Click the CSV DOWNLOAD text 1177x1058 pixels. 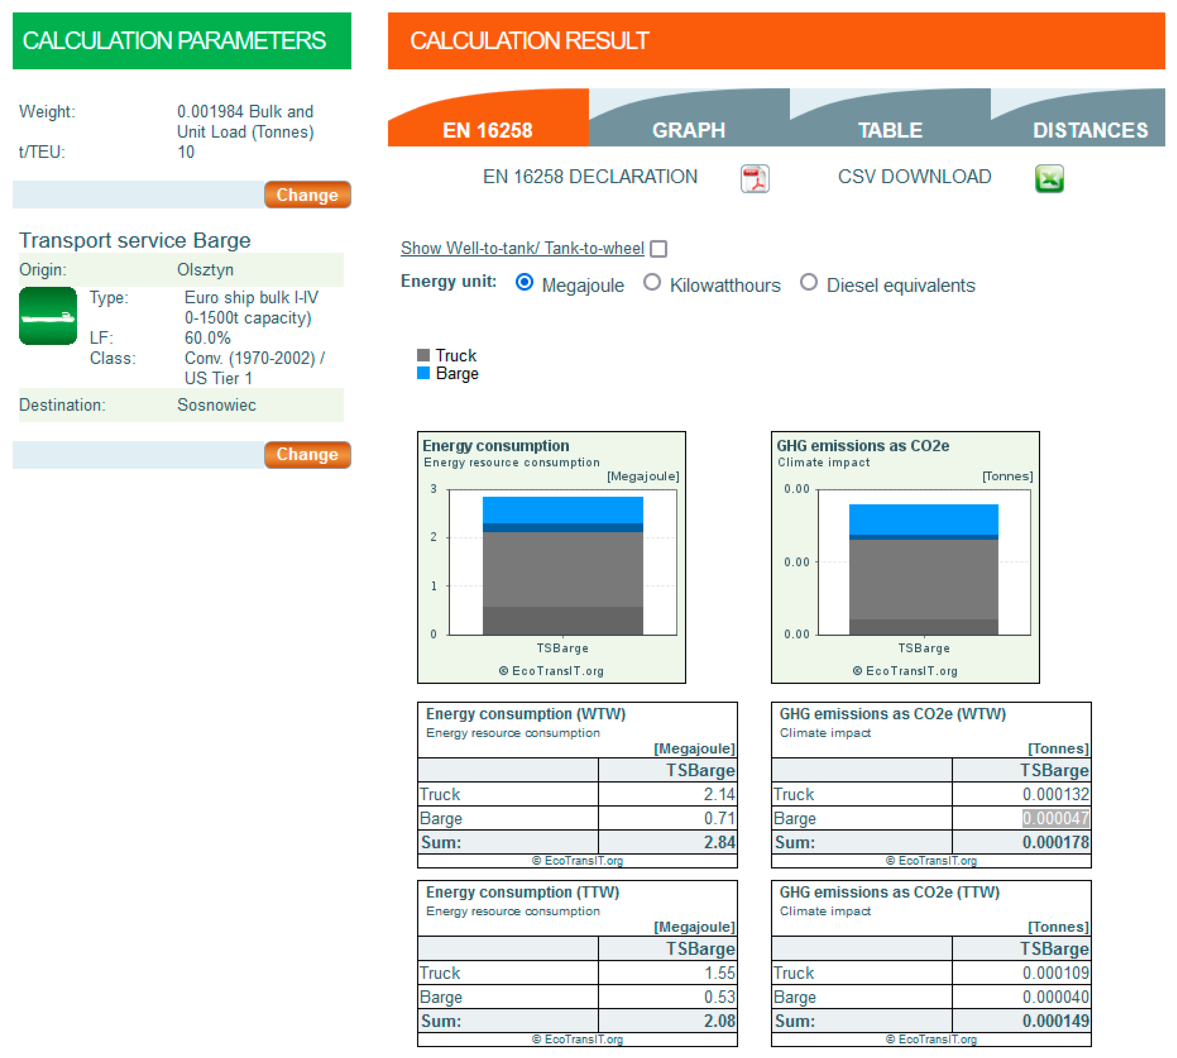(914, 177)
